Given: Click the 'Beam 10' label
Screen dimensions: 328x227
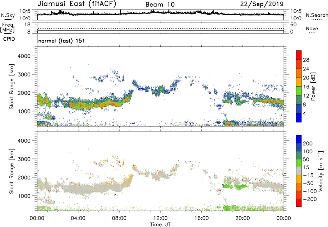Looking at the screenshot, I should coord(160,5).
